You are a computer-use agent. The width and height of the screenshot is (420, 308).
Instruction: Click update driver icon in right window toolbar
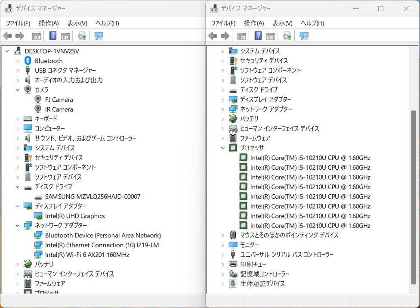coord(287,36)
